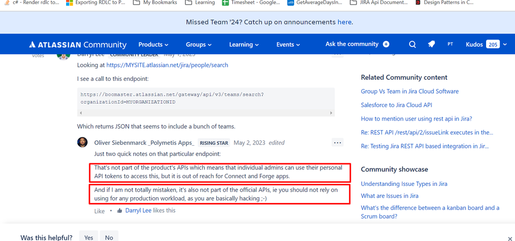Open the PT profile avatar
This screenshot has height=241, width=515.
450,44
